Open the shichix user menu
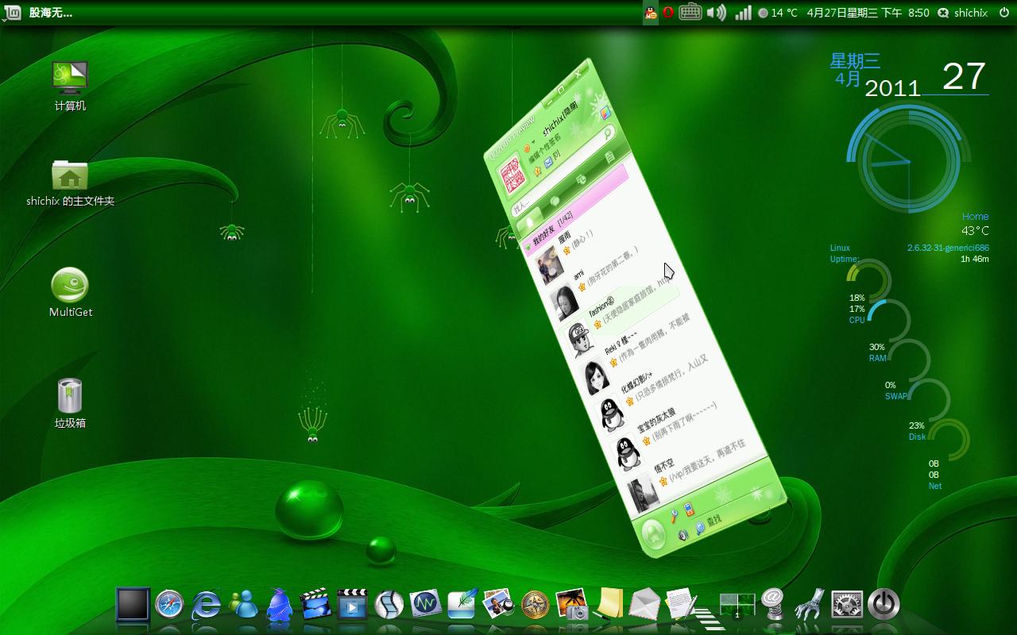 pos(962,13)
